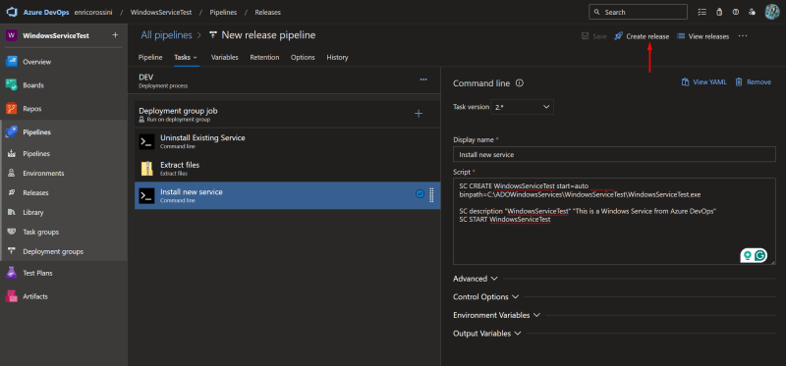Image resolution: width=786 pixels, height=366 pixels.
Task: Switch to the History tab
Action: pos(337,58)
